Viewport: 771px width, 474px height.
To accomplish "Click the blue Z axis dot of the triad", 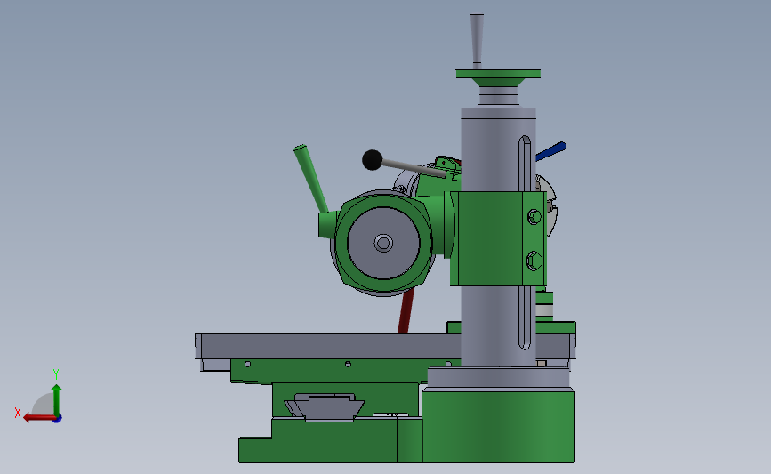I will 58,419.
